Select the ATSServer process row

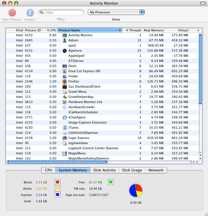102,61
